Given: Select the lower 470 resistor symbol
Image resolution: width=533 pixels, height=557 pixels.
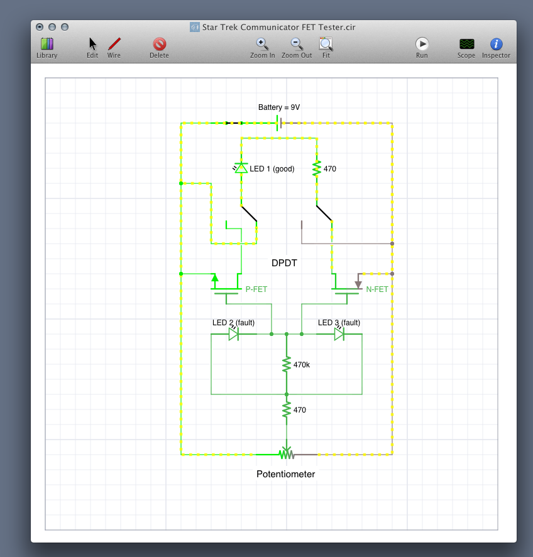Looking at the screenshot, I should (x=287, y=409).
